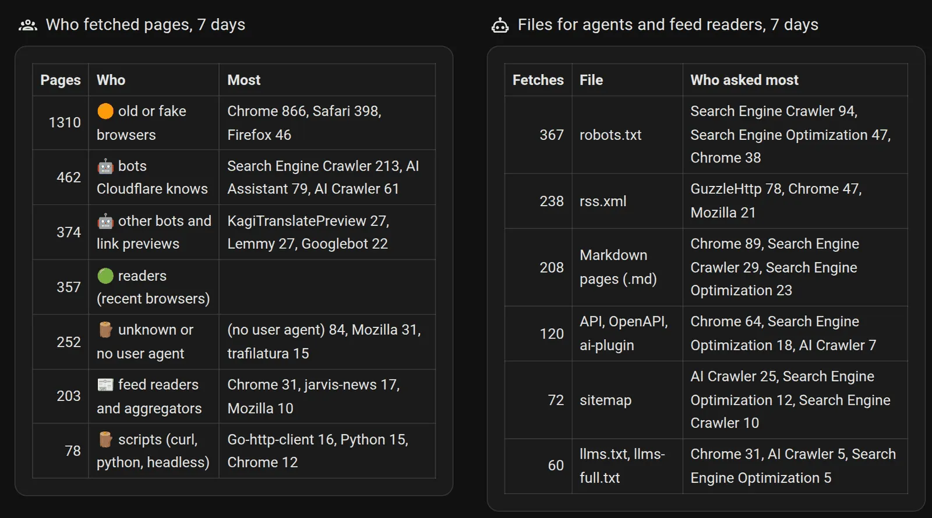
Task: Click the robot icon beside 'Files for agents'
Action: pos(500,25)
